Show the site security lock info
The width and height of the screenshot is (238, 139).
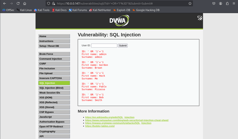[54, 3]
